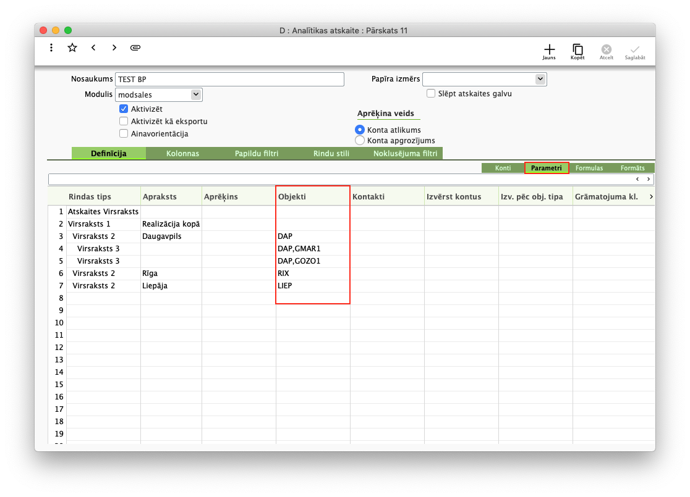The image size is (690, 497).
Task: Open attachments with the paperclip icon
Action: tap(135, 48)
